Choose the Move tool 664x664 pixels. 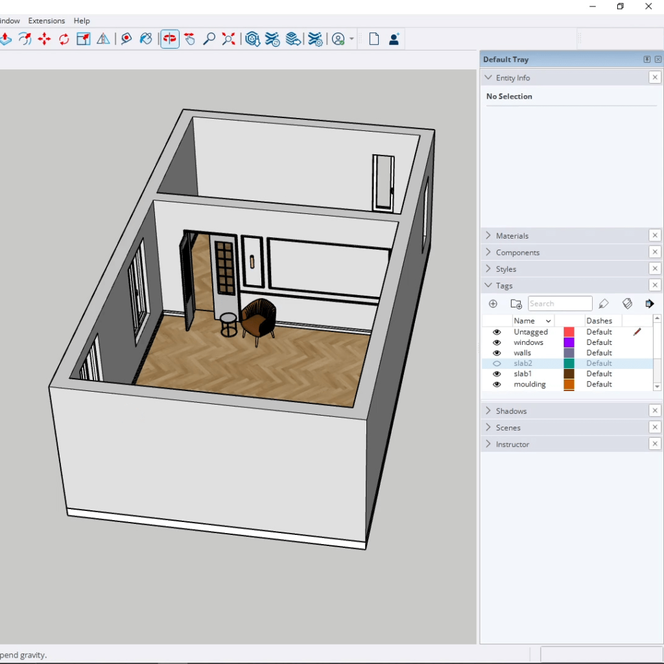pyautogui.click(x=44, y=40)
